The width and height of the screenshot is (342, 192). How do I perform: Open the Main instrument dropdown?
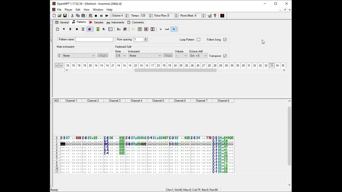[79, 56]
